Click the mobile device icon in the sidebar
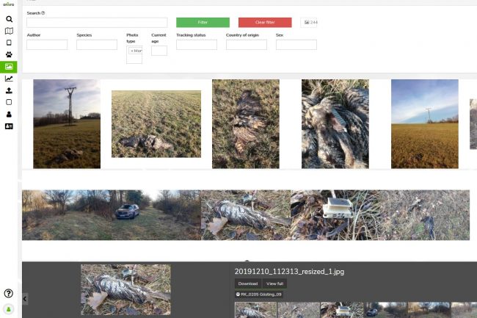This screenshot has width=477, height=318. point(9,43)
